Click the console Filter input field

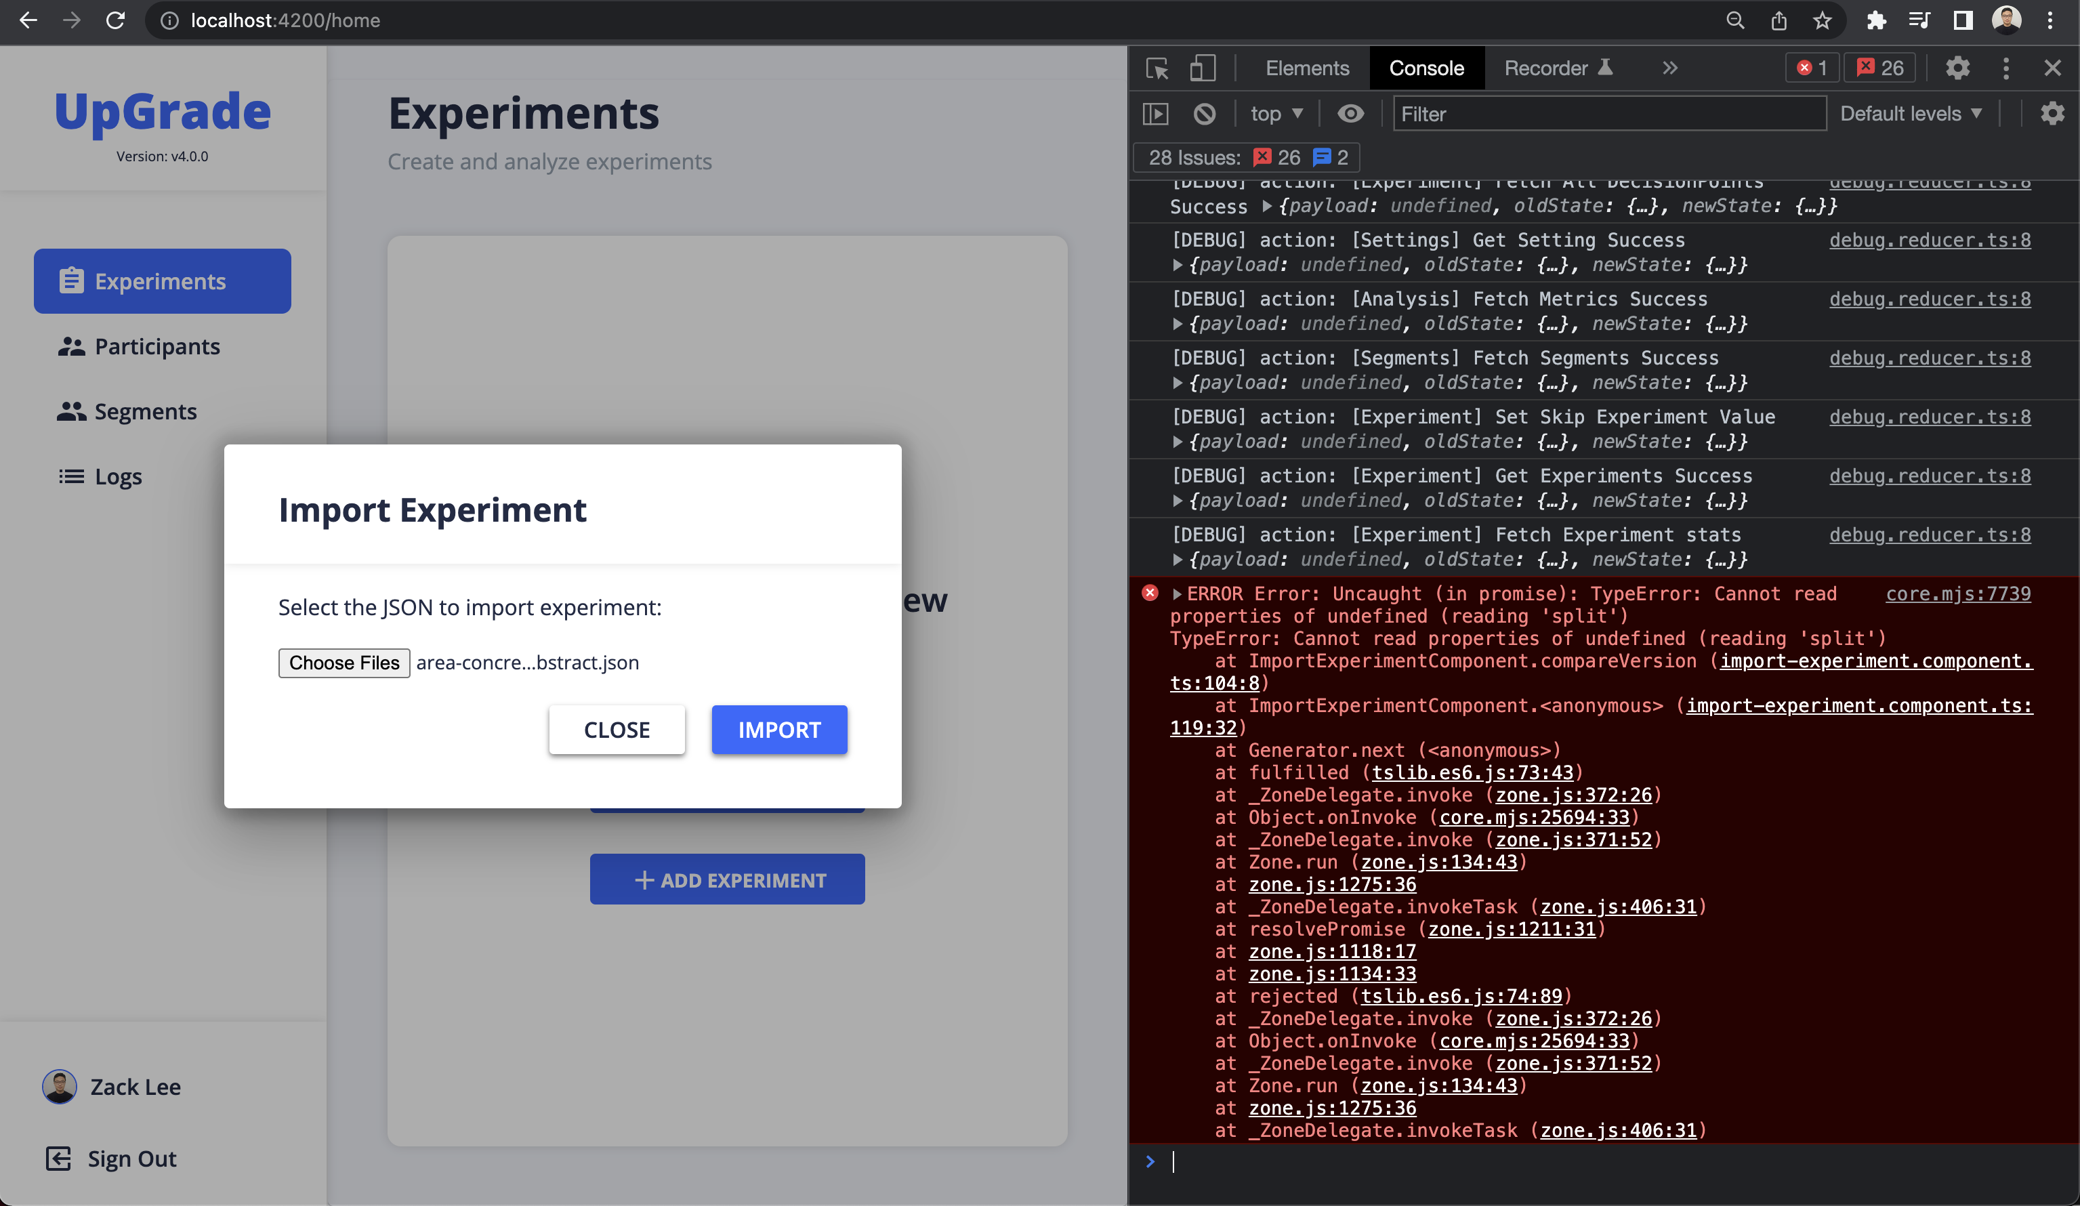pos(1610,114)
